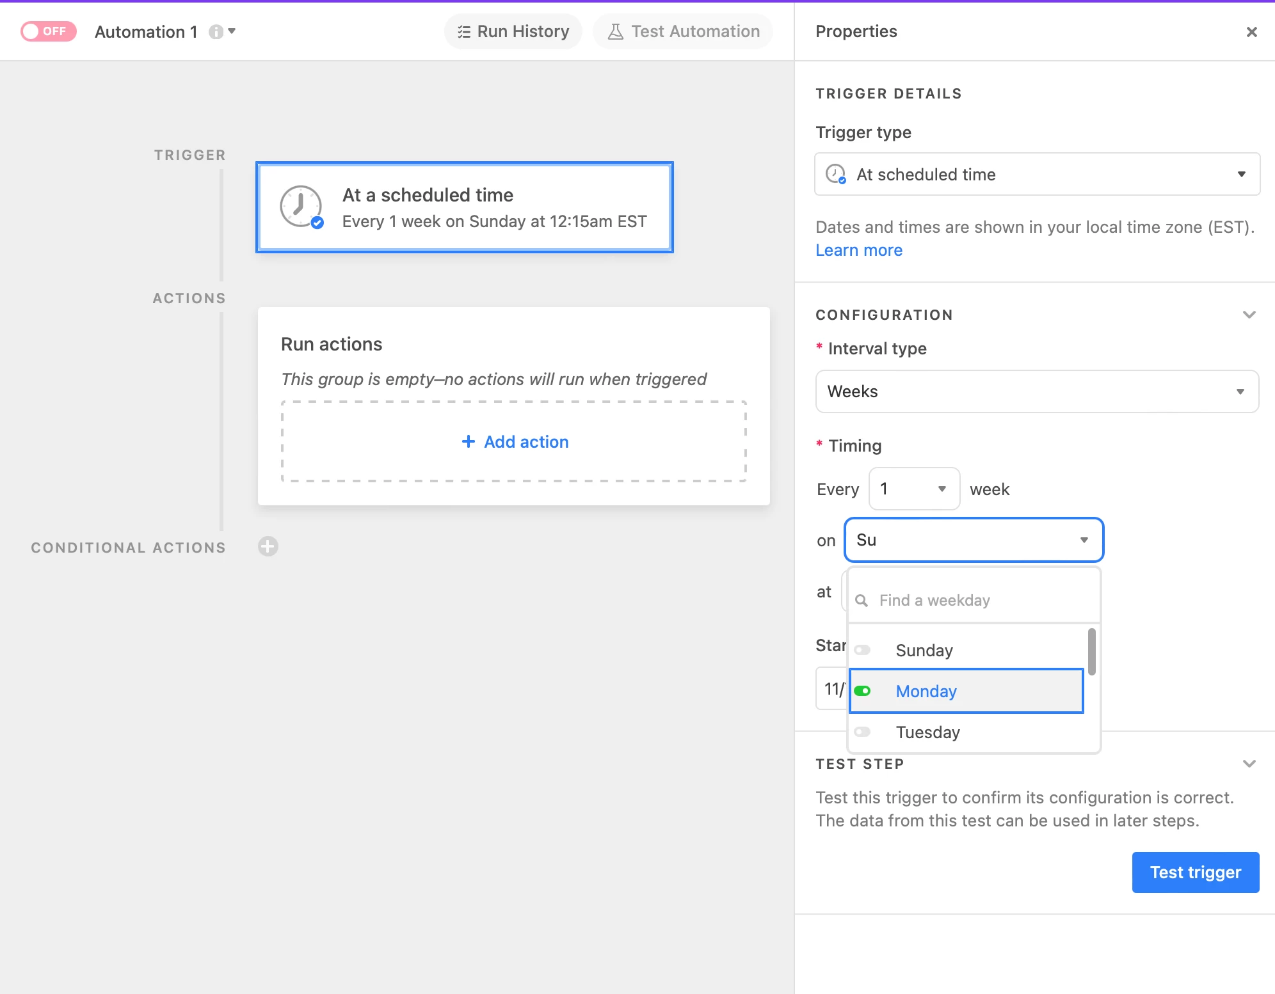Image resolution: width=1275 pixels, height=994 pixels.
Task: Open the Trigger type dropdown
Action: 1037,174
